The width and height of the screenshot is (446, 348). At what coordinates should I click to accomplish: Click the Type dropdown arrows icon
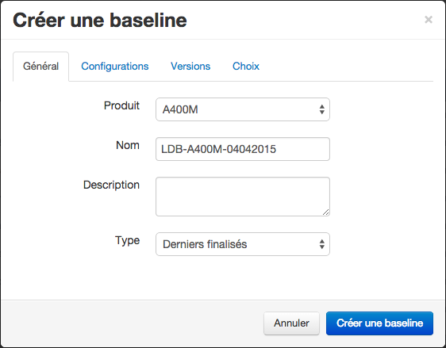pyautogui.click(x=321, y=244)
